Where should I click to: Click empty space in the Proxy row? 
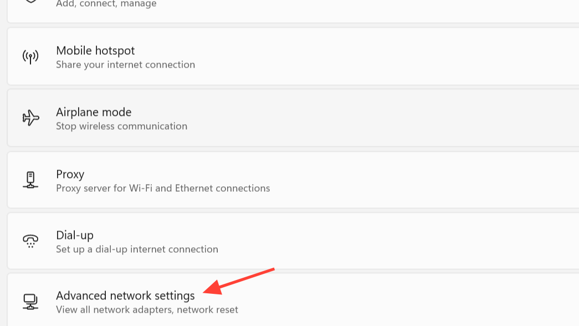[x=416, y=180]
